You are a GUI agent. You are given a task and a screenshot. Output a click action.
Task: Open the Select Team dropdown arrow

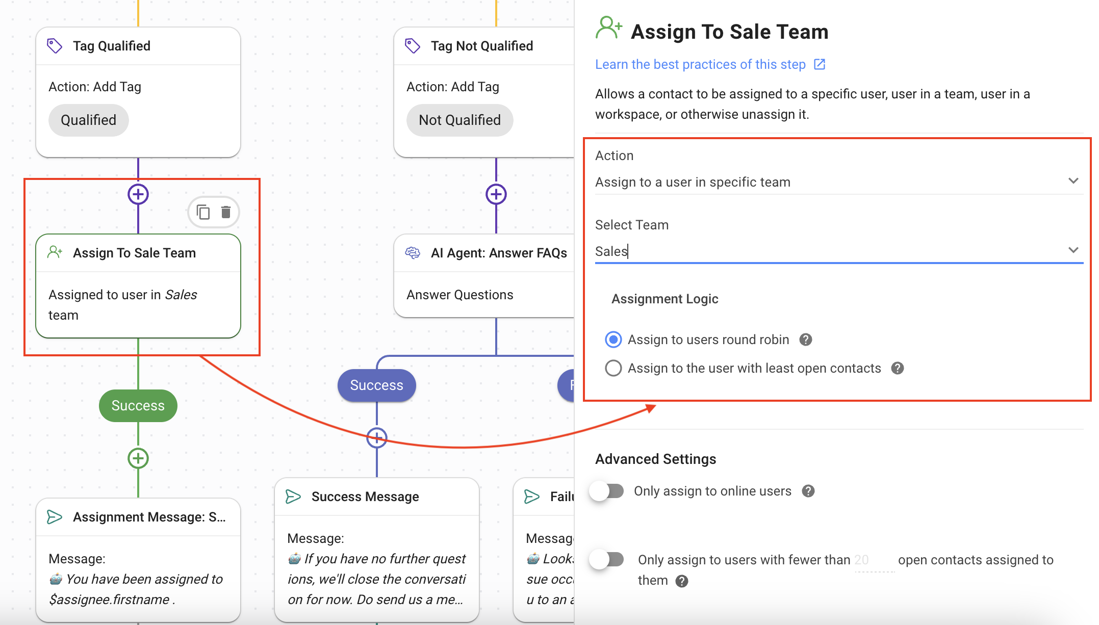click(x=1073, y=250)
